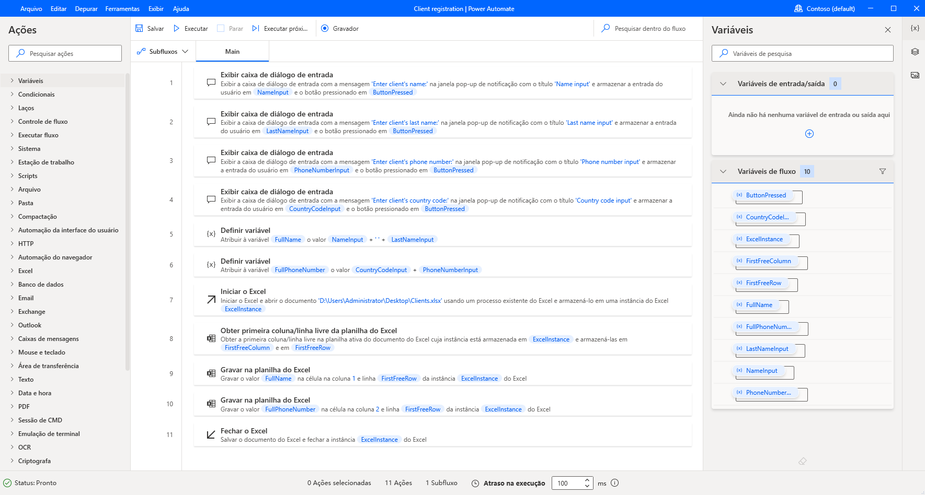
Task: Open the Ajuda menu
Action: [181, 9]
